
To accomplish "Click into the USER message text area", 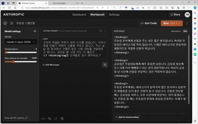I will click(x=74, y=49).
